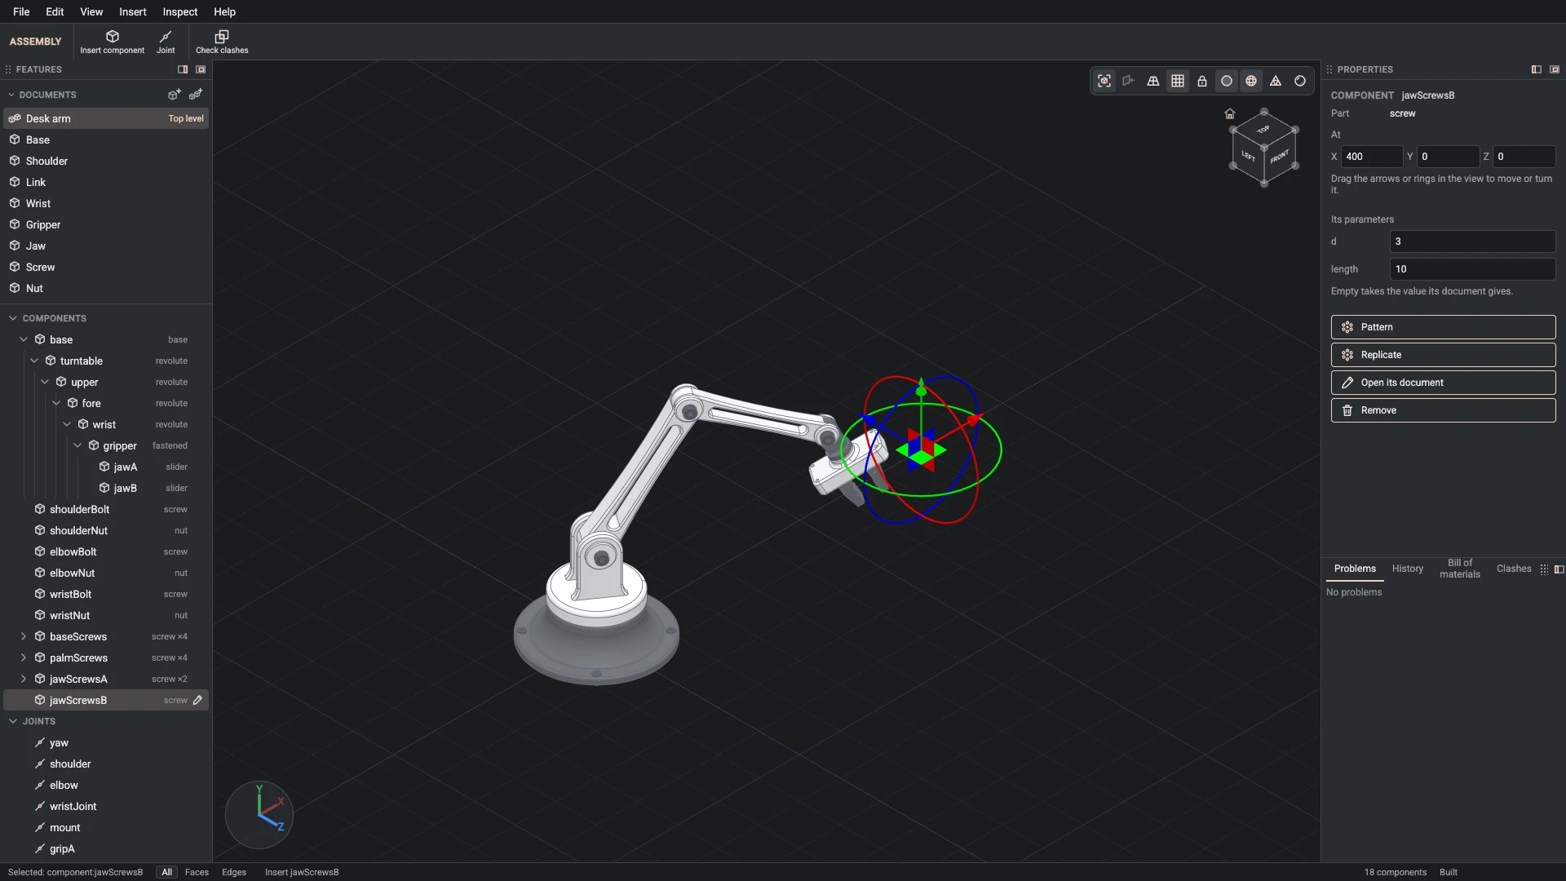Collapse the Documents section
Viewport: 1566px width, 881px height.
click(11, 95)
